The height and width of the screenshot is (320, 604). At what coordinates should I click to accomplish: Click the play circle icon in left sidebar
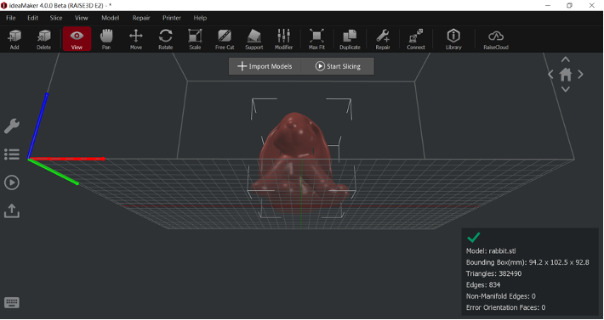12,182
